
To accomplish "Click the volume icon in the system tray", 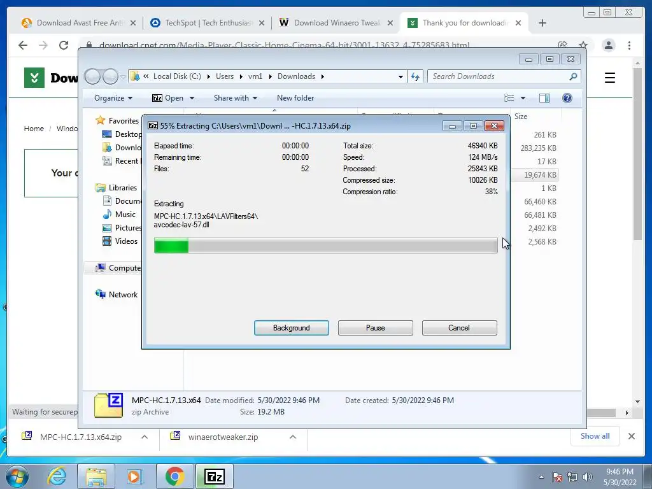I will [587, 477].
